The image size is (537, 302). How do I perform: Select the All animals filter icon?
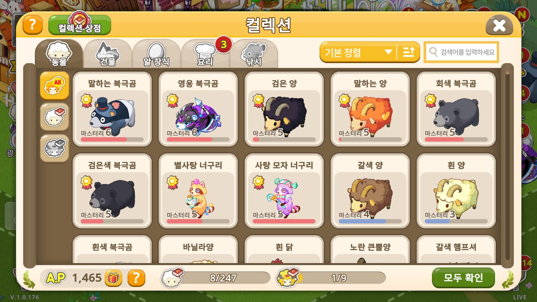pyautogui.click(x=54, y=86)
